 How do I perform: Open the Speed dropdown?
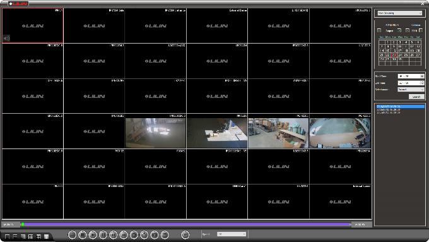point(232,234)
